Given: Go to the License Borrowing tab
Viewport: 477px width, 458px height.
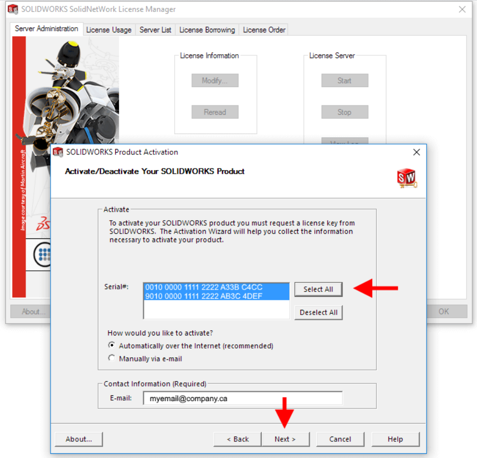Looking at the screenshot, I should [207, 30].
